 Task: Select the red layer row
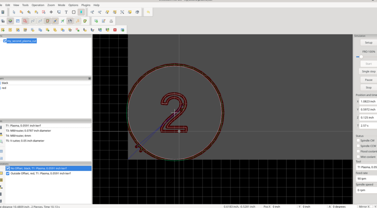tap(46, 88)
